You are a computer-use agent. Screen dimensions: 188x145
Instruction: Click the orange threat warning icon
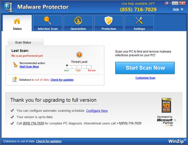[79, 55]
